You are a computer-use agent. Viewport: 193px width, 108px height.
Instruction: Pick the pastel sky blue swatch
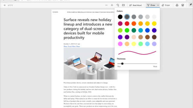pyautogui.click(x=147, y=44)
